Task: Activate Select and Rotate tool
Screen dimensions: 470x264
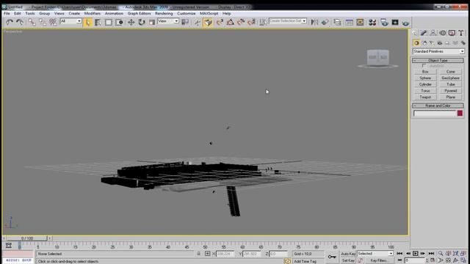Action: tap(142, 22)
